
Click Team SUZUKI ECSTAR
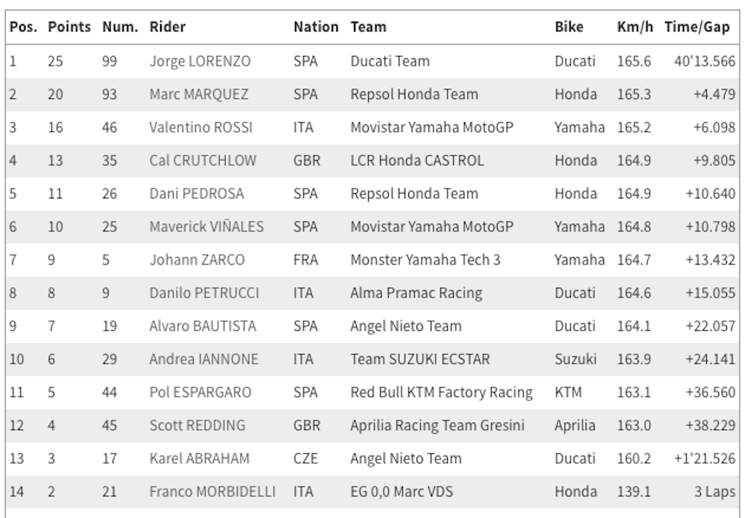(420, 359)
